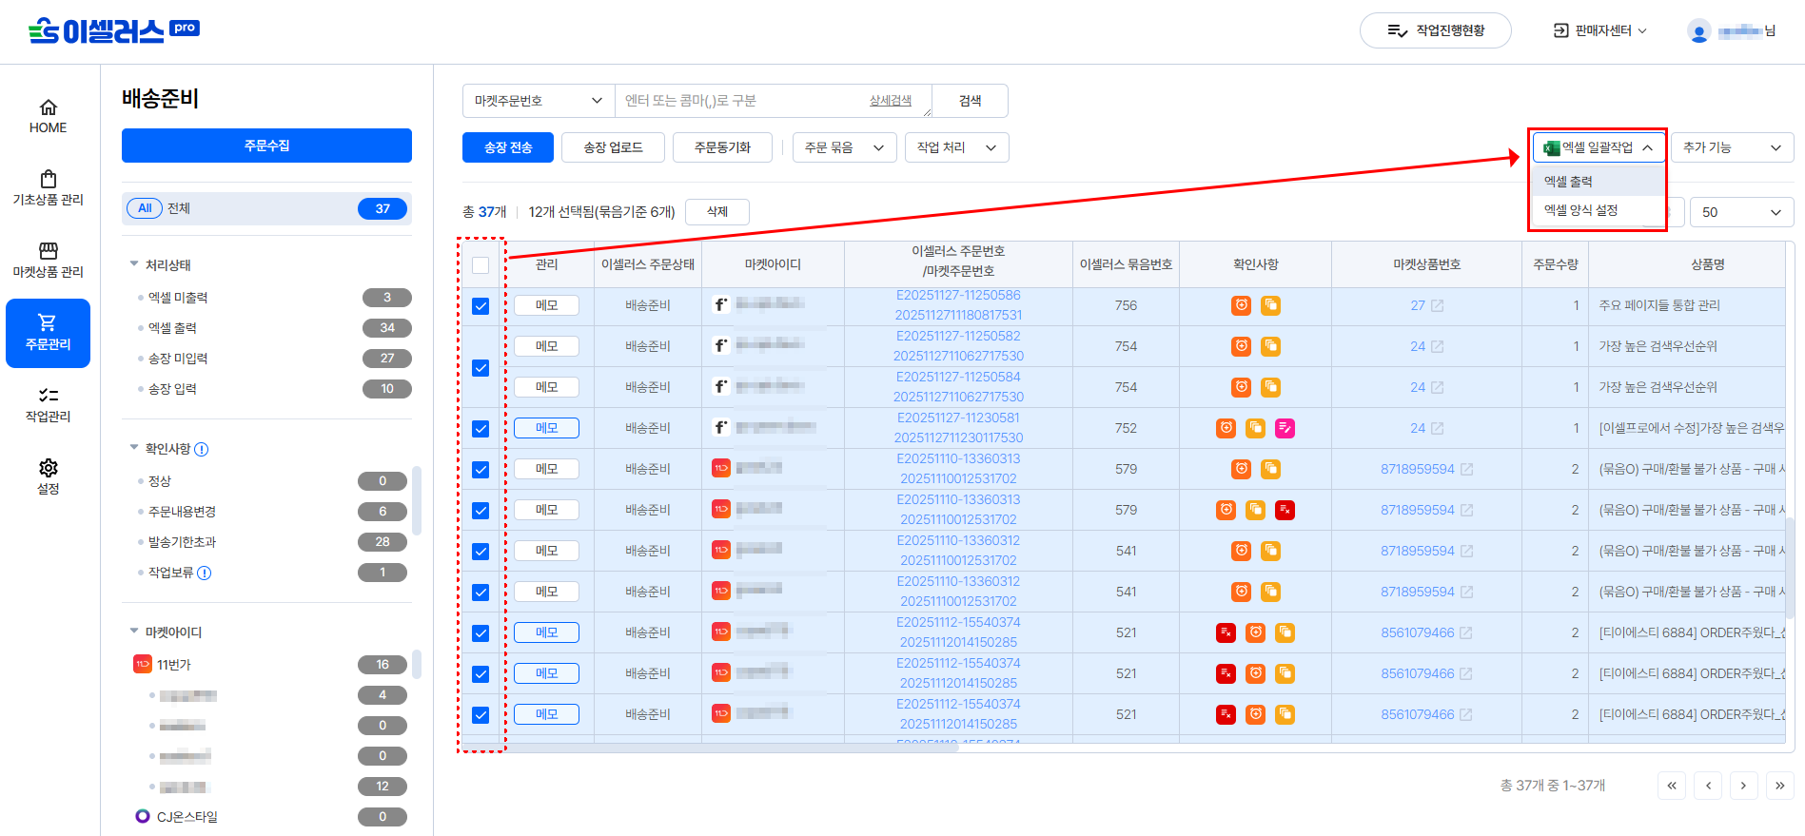Click the blue 송장 전송 button
The image size is (1805, 836).
pyautogui.click(x=508, y=147)
